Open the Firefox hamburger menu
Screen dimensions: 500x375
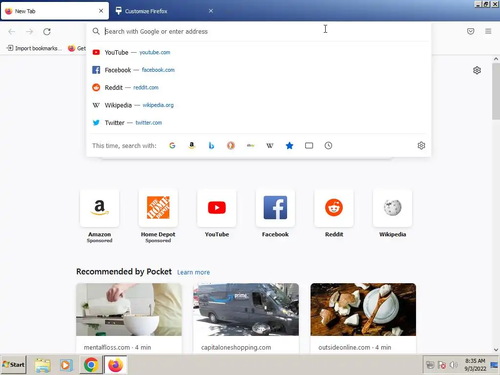[488, 31]
